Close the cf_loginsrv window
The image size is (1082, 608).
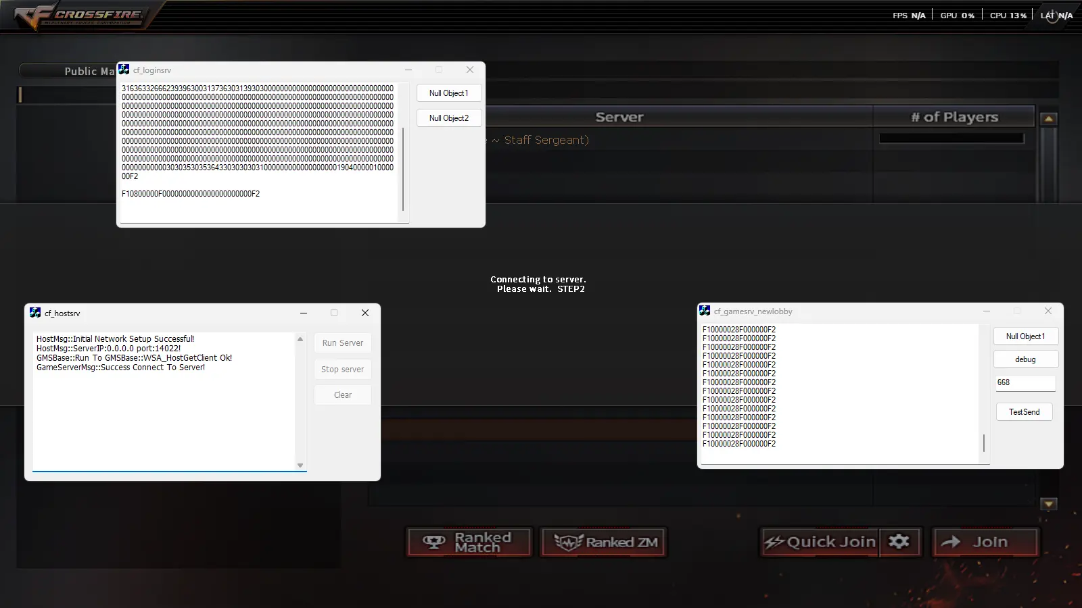(470, 70)
